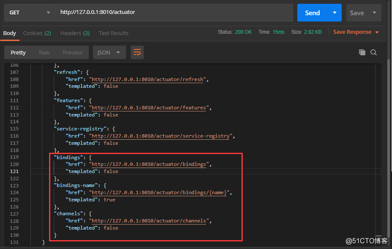The height and width of the screenshot is (249, 392).
Task: Click the "bindings-name" key text
Action: [76, 185]
